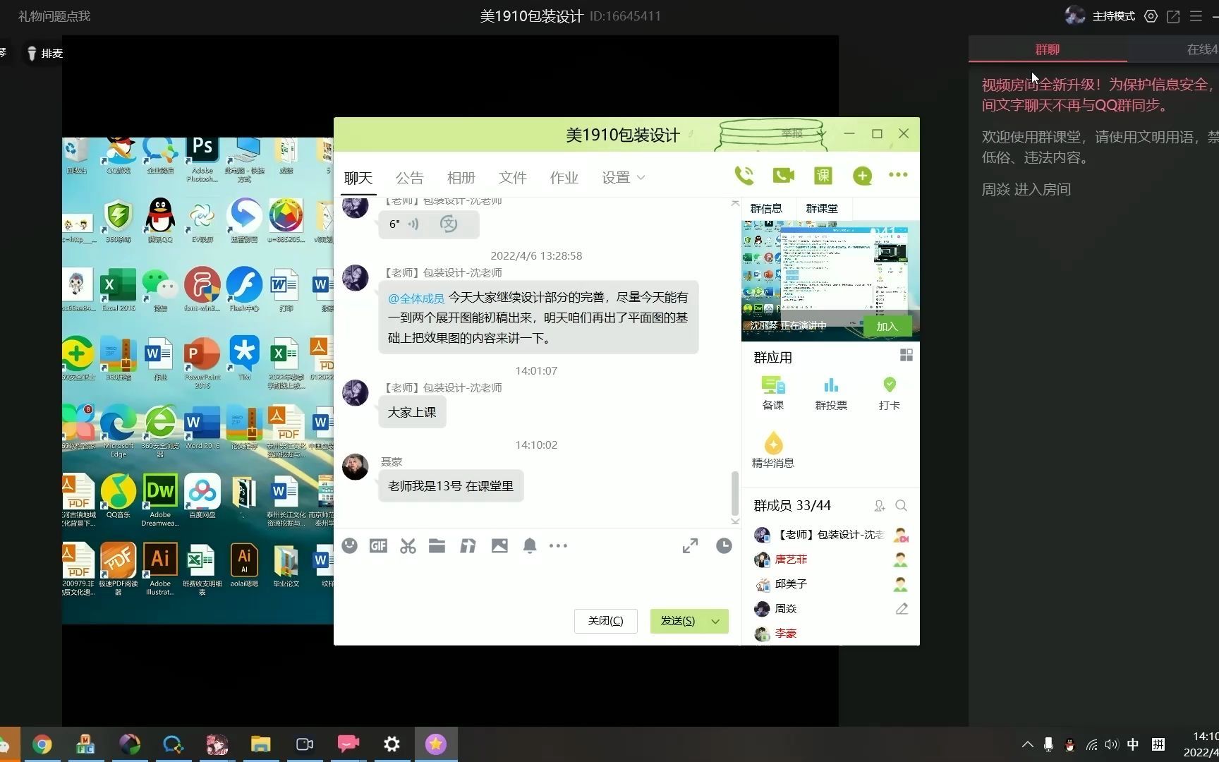The width and height of the screenshot is (1219, 762).
Task: Click the @全体成员 mention link
Action: tap(416, 298)
